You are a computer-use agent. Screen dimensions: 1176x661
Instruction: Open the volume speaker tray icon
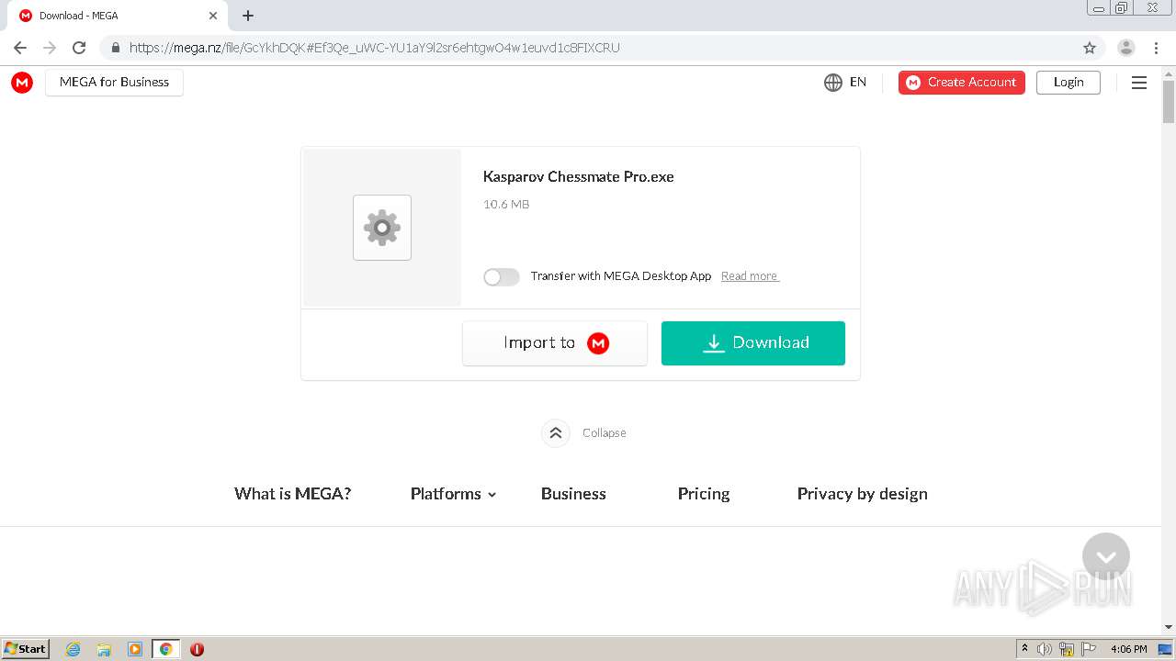click(x=1045, y=649)
